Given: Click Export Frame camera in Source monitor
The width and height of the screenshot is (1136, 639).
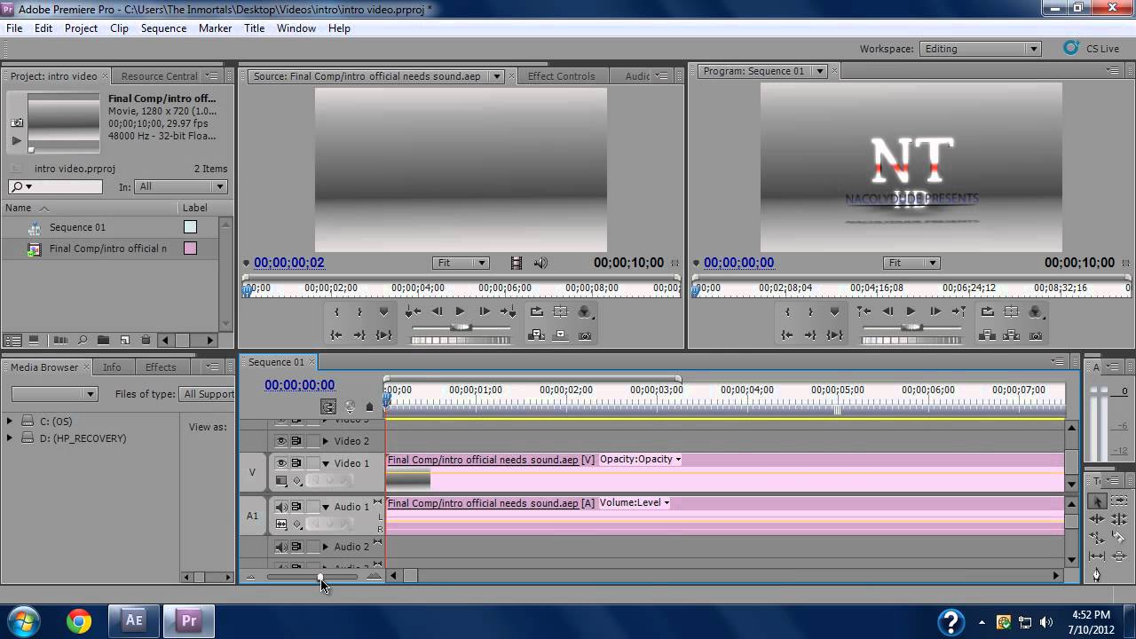Looking at the screenshot, I should tap(585, 335).
